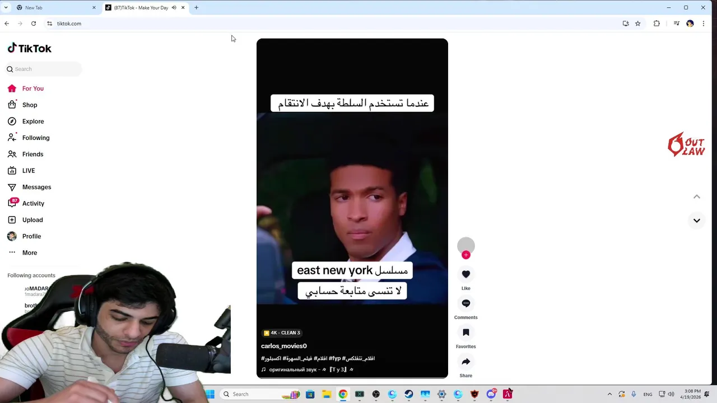
Task: Click the #fyp hashtag
Action: point(335,358)
